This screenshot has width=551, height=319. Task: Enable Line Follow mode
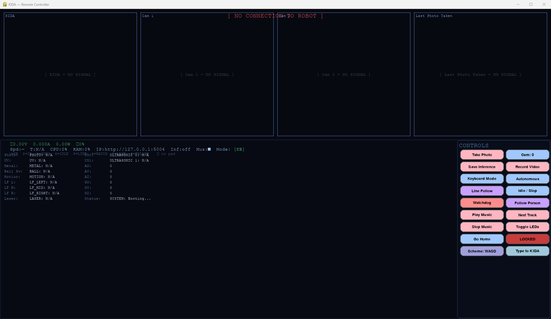(x=482, y=191)
